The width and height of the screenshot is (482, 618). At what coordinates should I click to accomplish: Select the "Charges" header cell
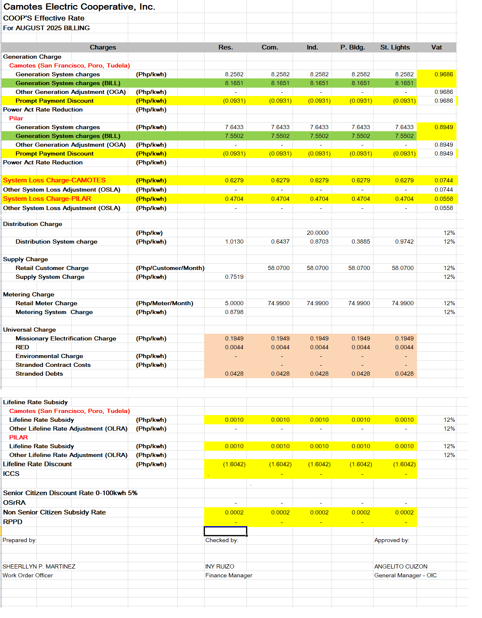[103, 47]
